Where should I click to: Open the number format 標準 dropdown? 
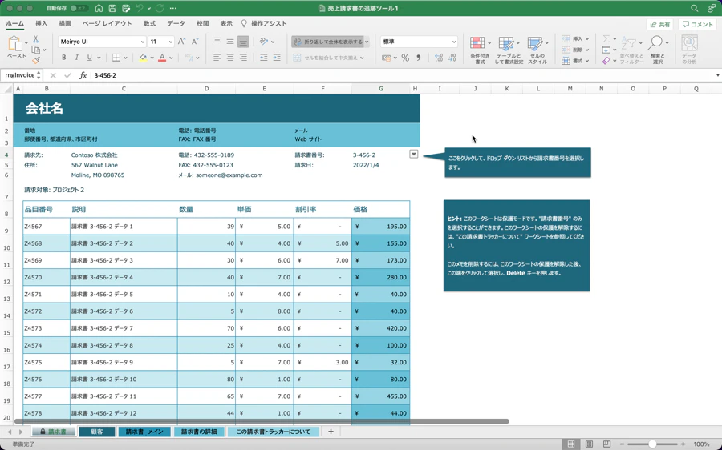(453, 42)
